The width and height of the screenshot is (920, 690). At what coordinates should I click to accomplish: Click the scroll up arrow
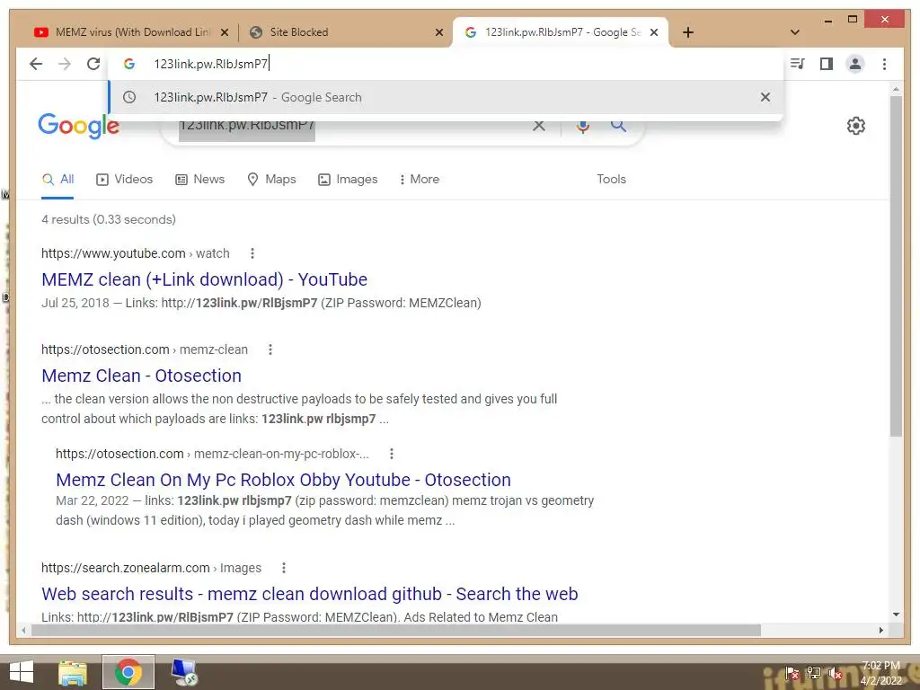point(896,90)
